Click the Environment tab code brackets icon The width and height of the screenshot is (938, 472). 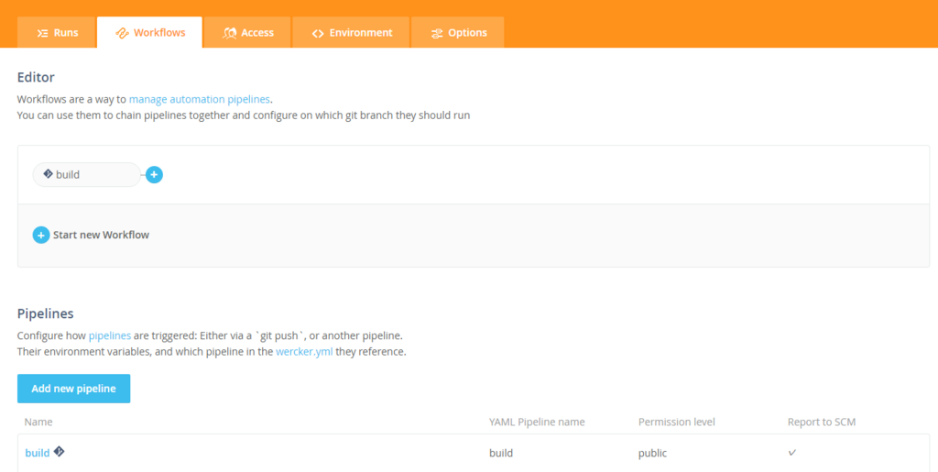click(318, 34)
